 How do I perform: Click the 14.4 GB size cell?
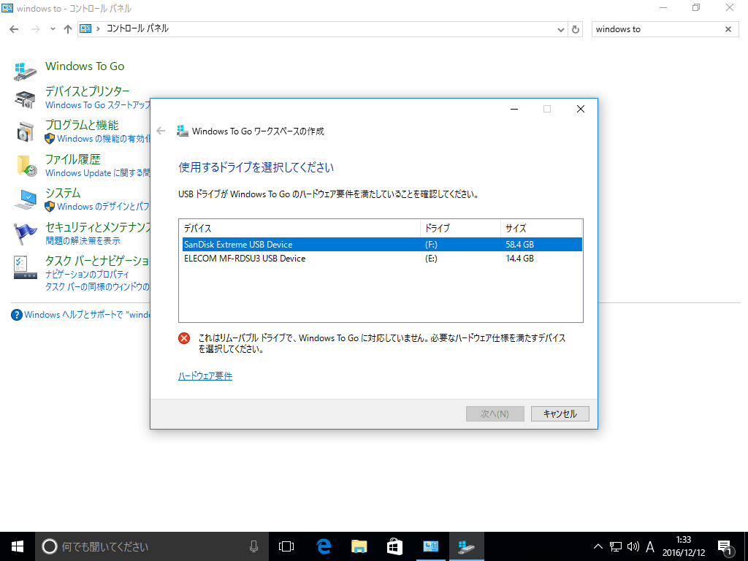[x=519, y=259]
